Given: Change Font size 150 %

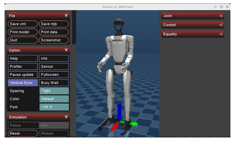Looking at the screenshot, I should [54, 107].
